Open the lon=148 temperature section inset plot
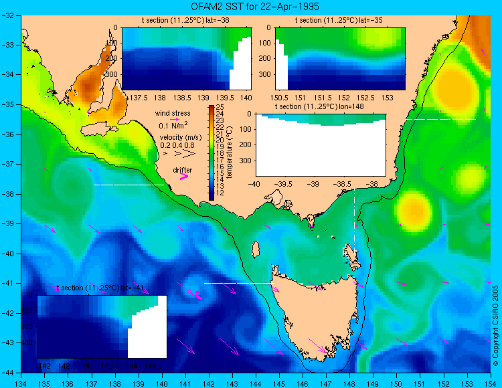The width and height of the screenshot is (502, 388). click(321, 145)
